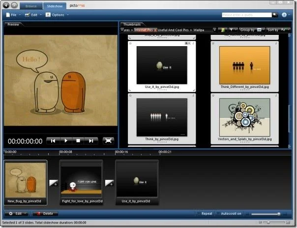
Task: Skip to previous slide in preview
Action: coord(53,141)
